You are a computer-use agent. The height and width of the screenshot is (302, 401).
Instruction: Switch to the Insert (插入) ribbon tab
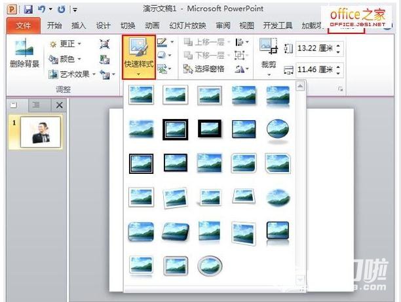[x=79, y=26]
